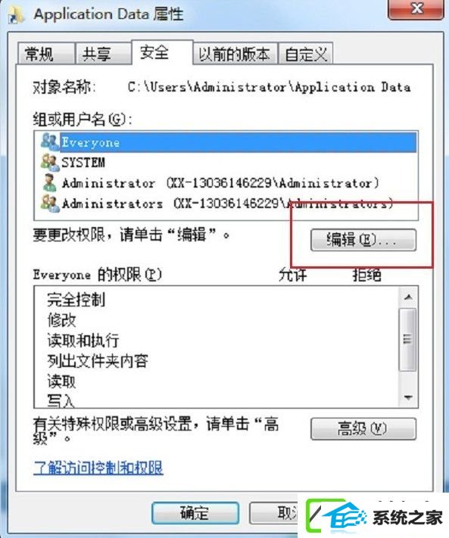This screenshot has height=538, width=449.
Task: Close the Application Data properties window
Action: 416,8
